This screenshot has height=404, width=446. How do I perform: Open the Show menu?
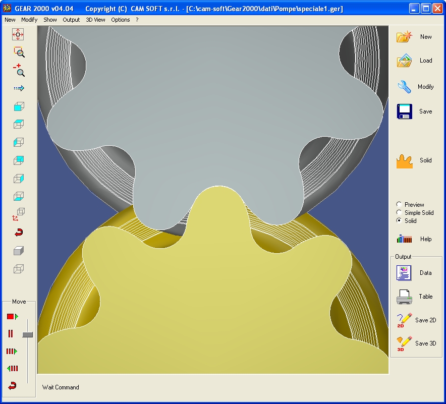(x=50, y=20)
